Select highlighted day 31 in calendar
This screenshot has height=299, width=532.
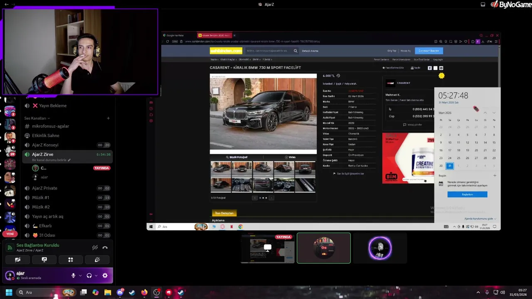click(450, 166)
